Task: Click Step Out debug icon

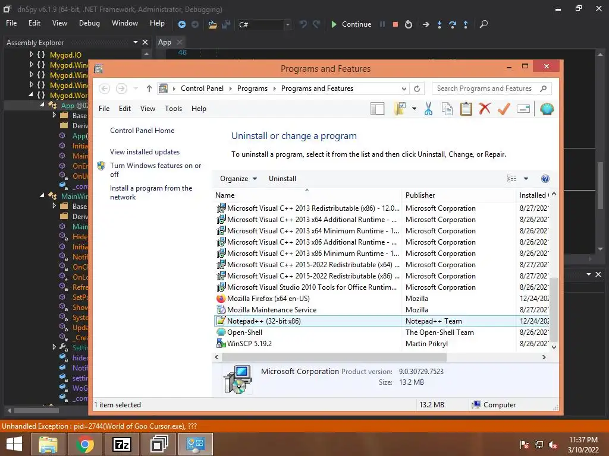Action: click(x=466, y=24)
